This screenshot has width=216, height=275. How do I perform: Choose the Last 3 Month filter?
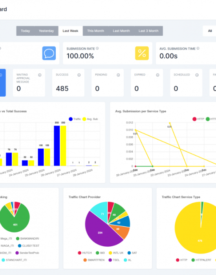click(x=148, y=31)
